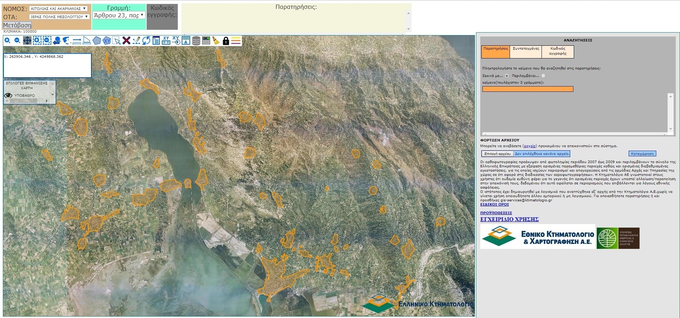Toggle visibility of ΥΠΟΒΑΘΡΟ layer
This screenshot has width=680, height=318.
pyautogui.click(x=8, y=95)
